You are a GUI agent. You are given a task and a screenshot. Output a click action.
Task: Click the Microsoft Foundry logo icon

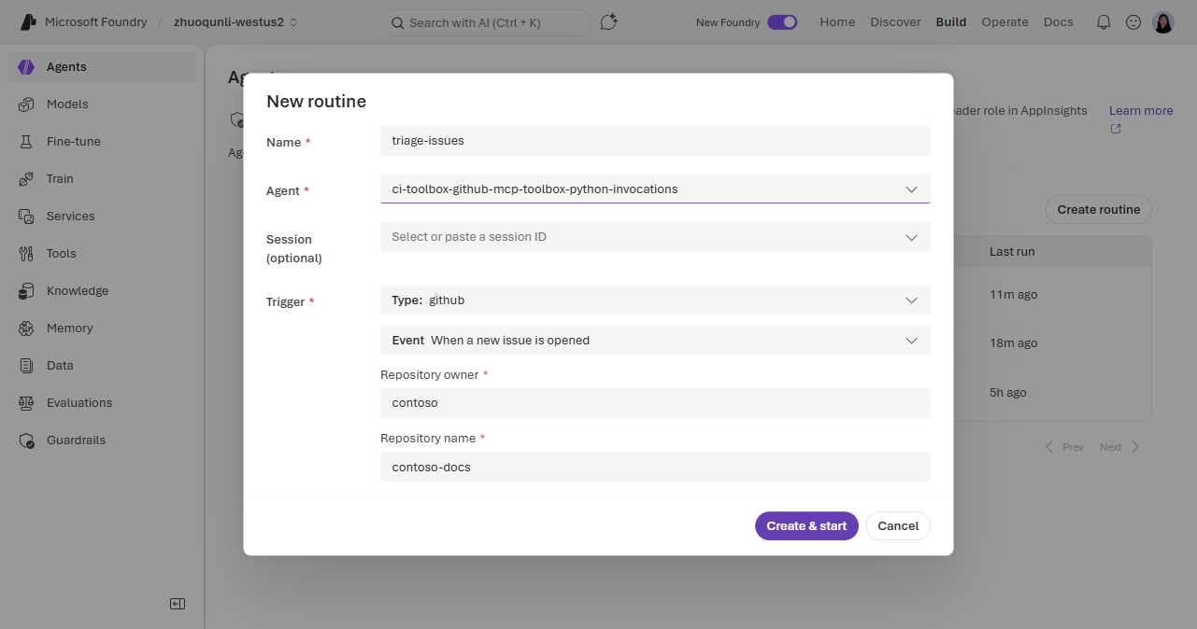(x=27, y=21)
